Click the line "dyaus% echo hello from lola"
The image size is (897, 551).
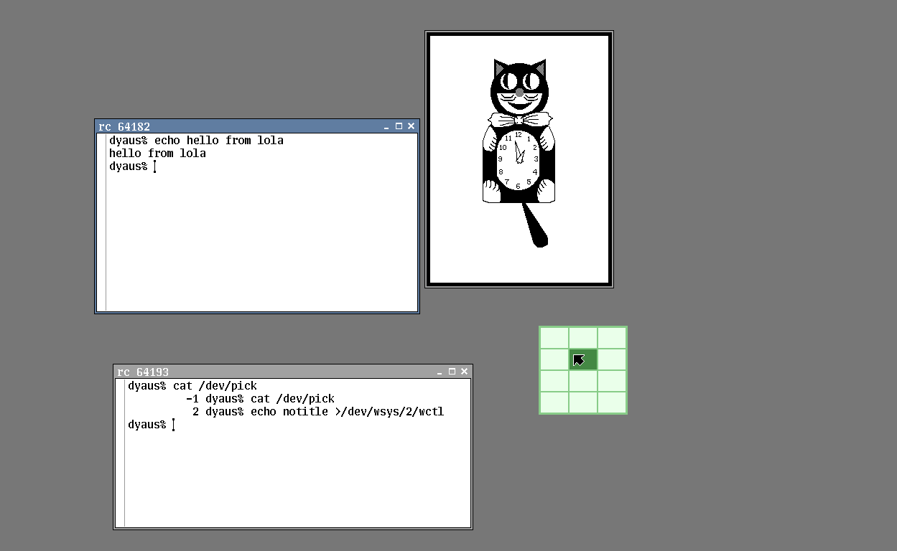pyautogui.click(x=196, y=141)
